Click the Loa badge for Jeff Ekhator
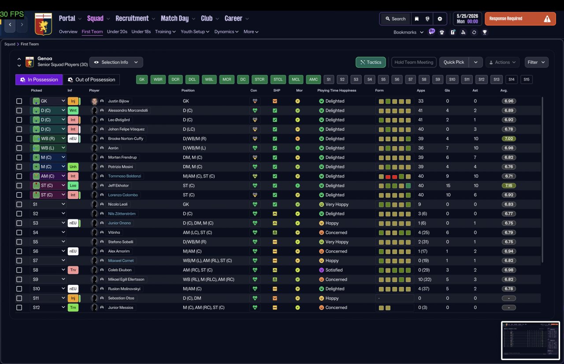This screenshot has height=364, width=564. coord(73,185)
